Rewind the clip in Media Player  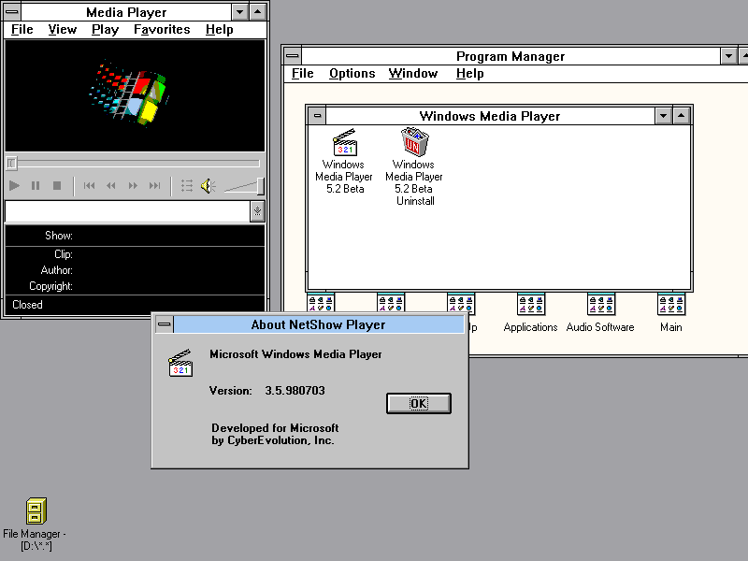[x=110, y=185]
